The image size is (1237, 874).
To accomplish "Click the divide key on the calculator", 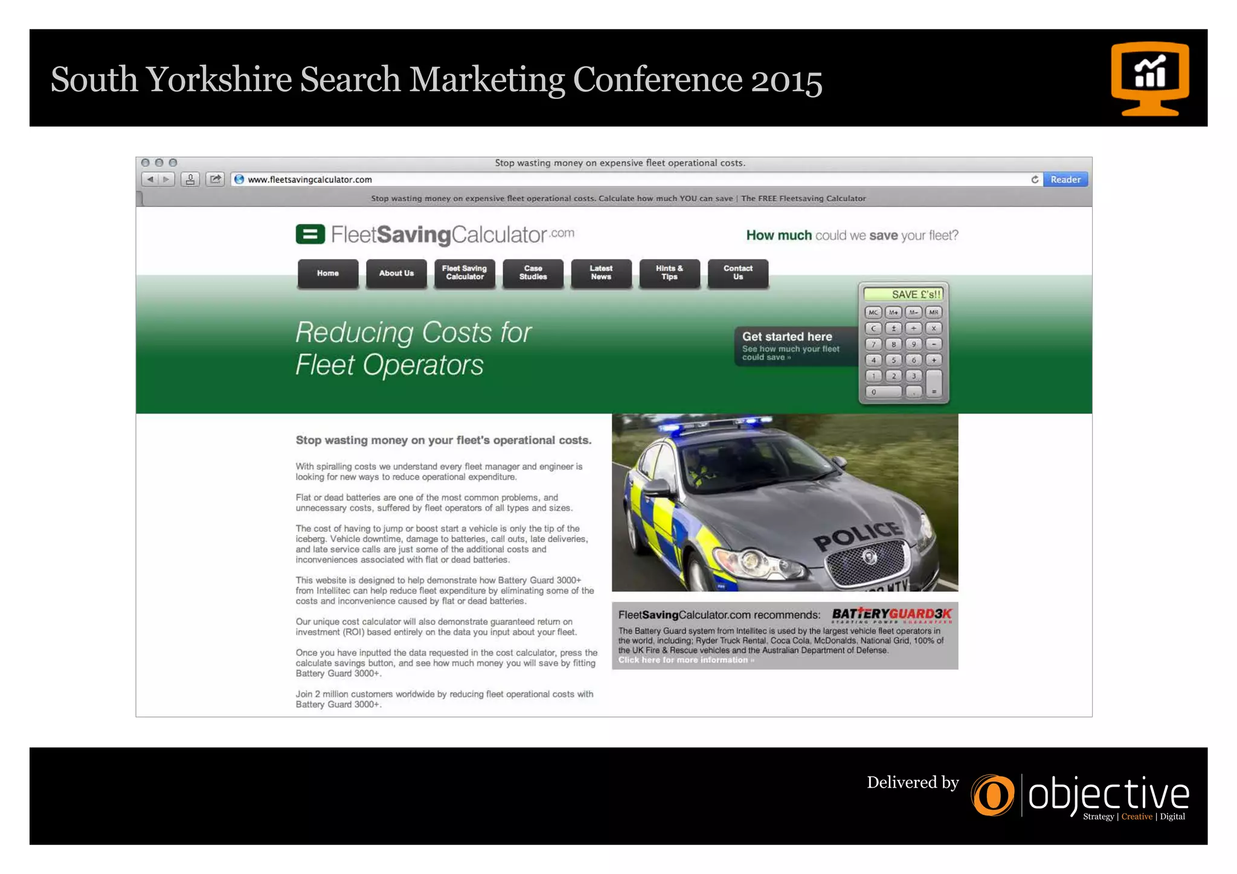I will coord(913,328).
